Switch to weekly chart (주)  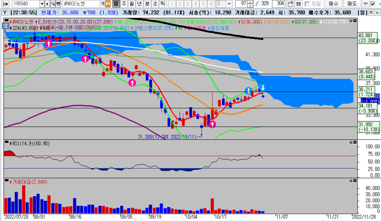[x=124, y=3]
